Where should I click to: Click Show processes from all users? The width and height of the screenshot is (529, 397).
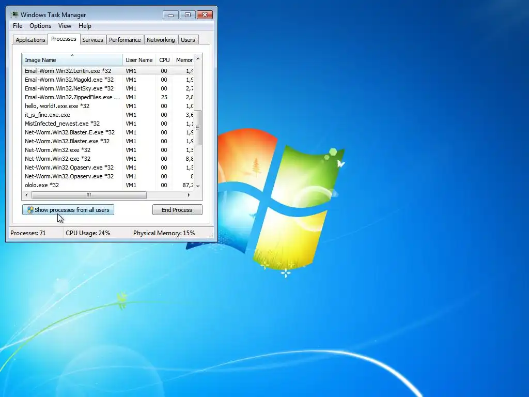pos(68,210)
